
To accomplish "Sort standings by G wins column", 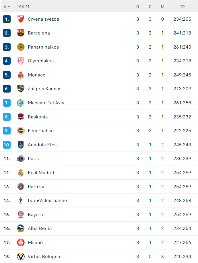I will pyautogui.click(x=150, y=7).
